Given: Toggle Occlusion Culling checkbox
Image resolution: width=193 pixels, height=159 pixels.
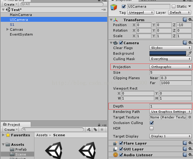Looking at the screenshot, I should (152, 123).
